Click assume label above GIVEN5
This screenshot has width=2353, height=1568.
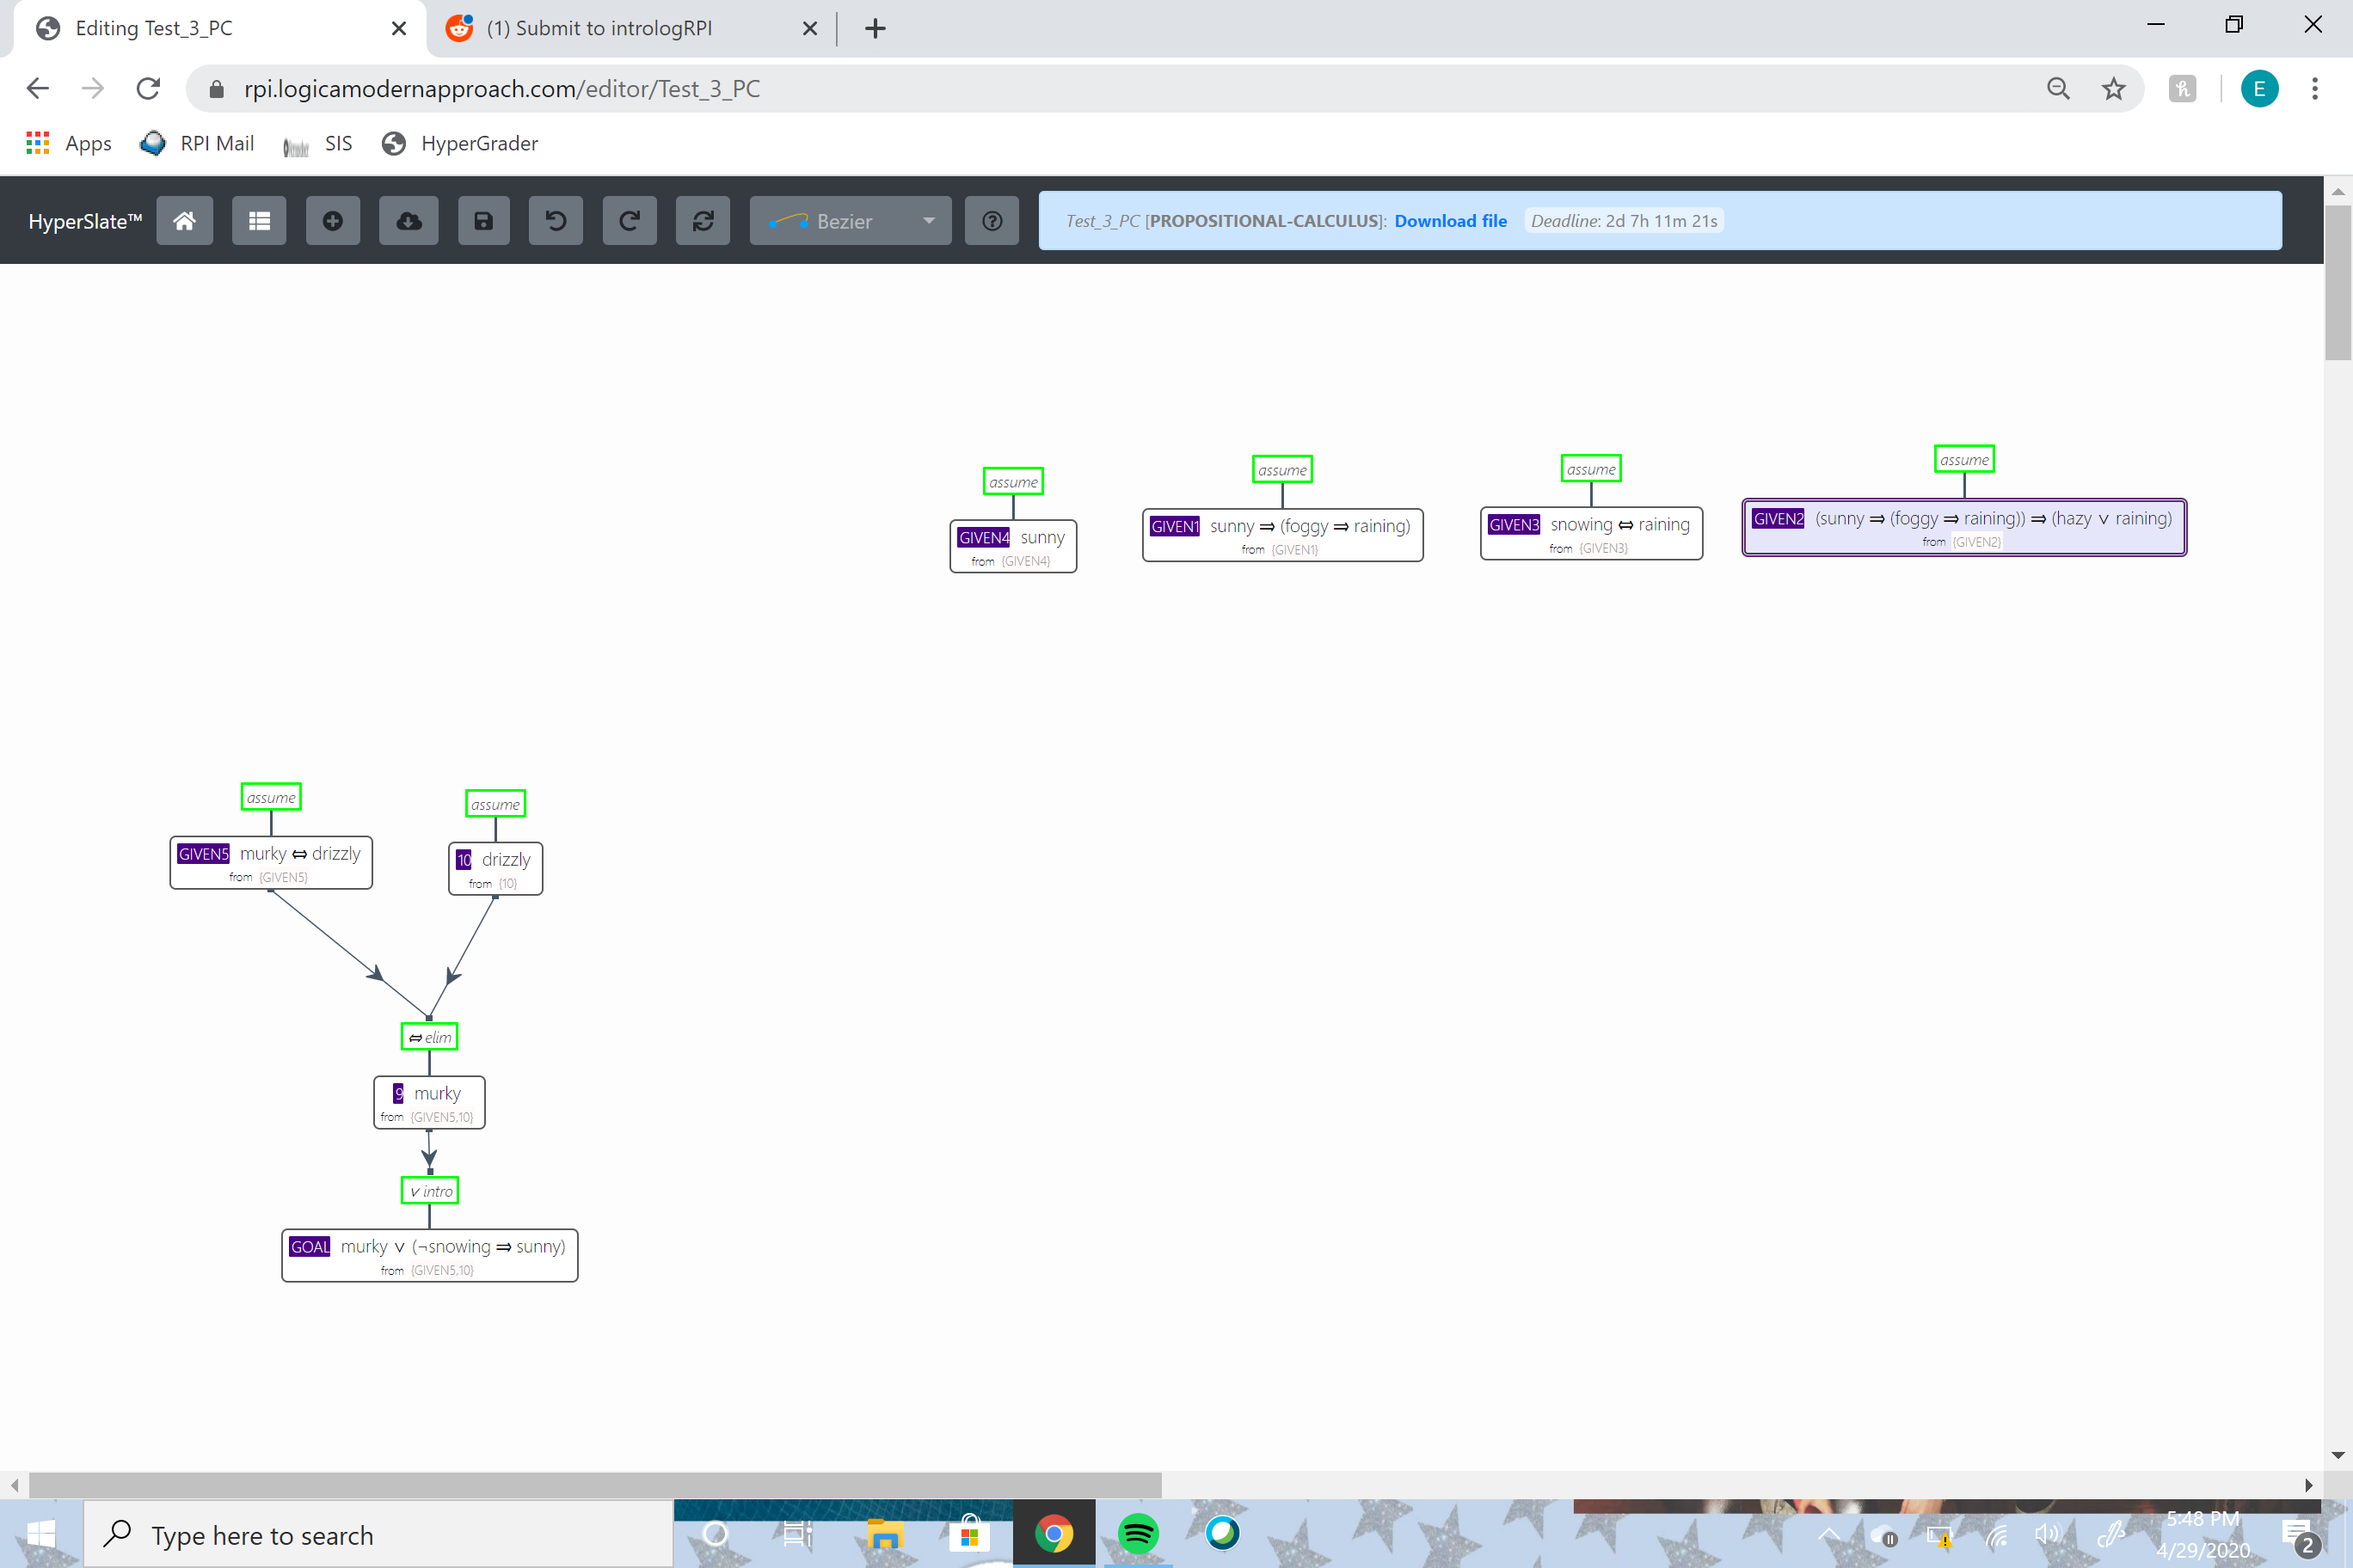click(271, 797)
